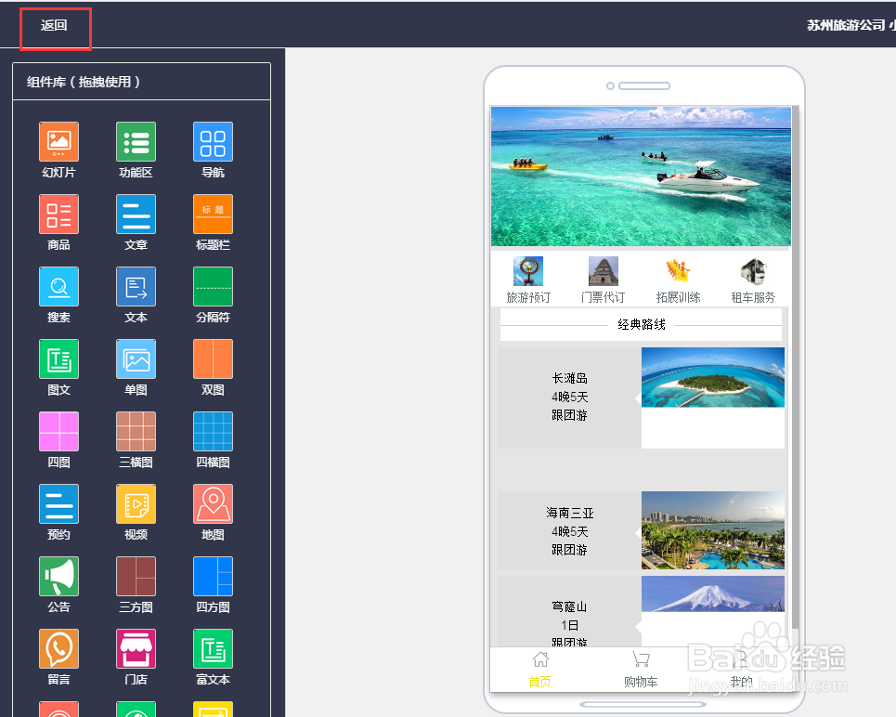Select the 预约 reservation component icon
Viewport: 896px width, 717px height.
click(58, 503)
